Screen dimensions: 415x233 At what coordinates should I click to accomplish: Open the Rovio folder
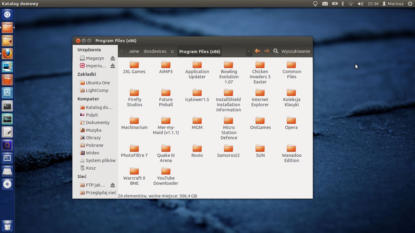click(x=197, y=151)
